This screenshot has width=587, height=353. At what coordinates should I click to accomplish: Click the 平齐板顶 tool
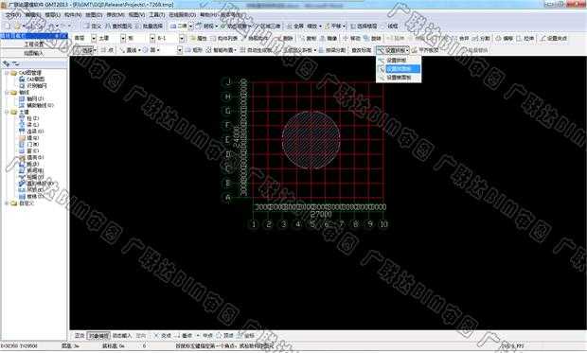[x=426, y=50]
